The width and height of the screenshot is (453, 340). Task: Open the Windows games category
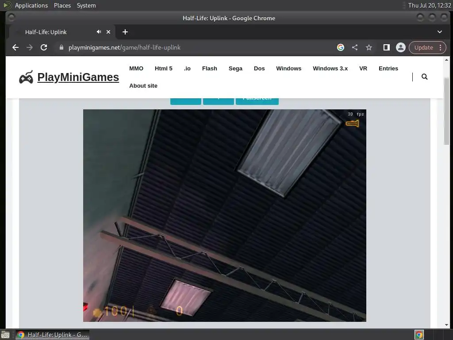[x=288, y=69]
